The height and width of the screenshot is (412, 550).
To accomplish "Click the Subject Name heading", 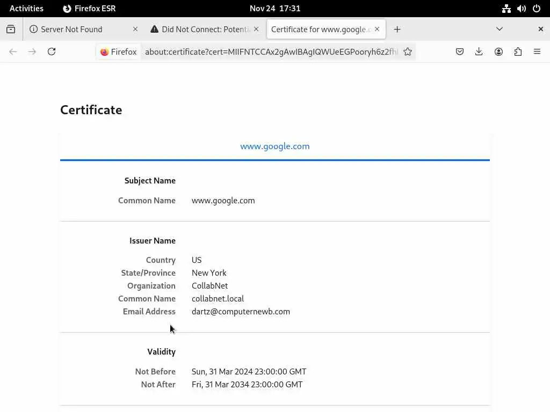I will point(150,181).
